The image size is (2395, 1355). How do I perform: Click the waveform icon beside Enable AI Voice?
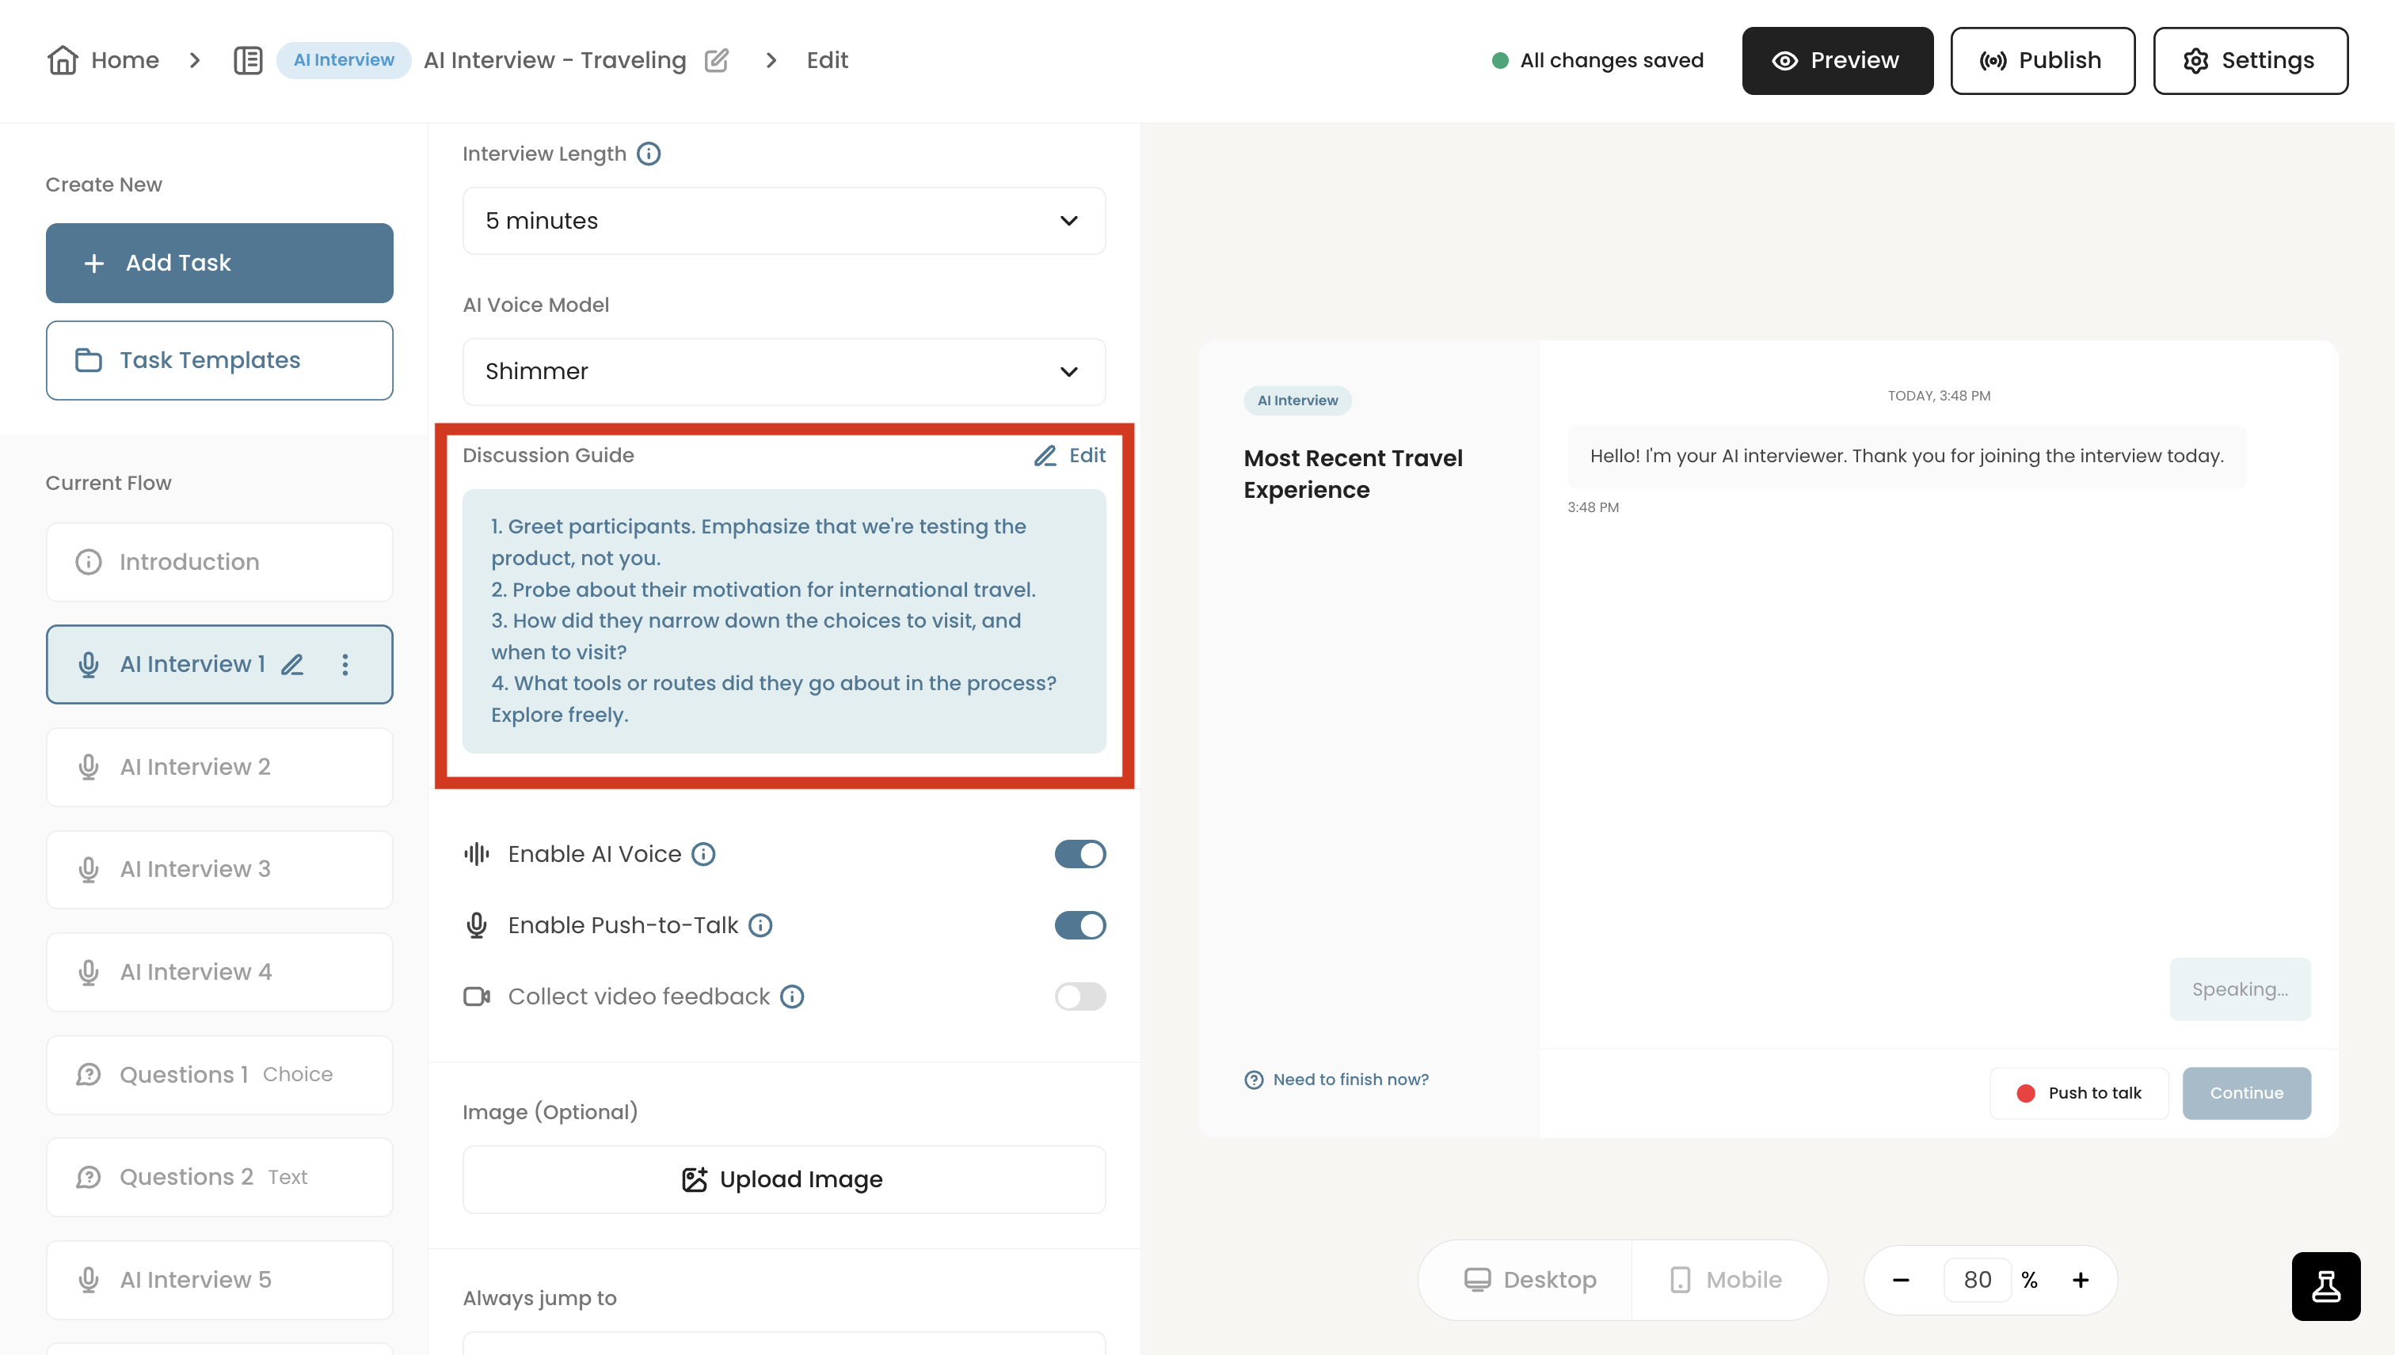point(477,854)
